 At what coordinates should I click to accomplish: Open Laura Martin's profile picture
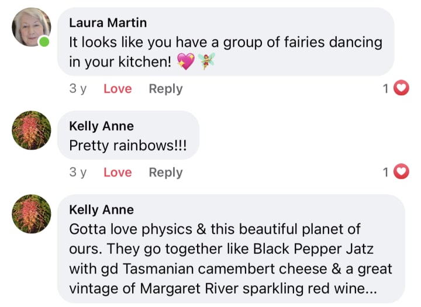coord(32,27)
